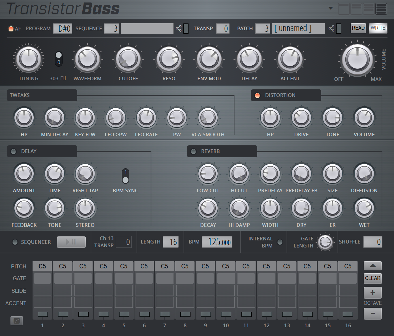This screenshot has width=394, height=336.
Task: Click the WRITE button
Action: (378, 28)
